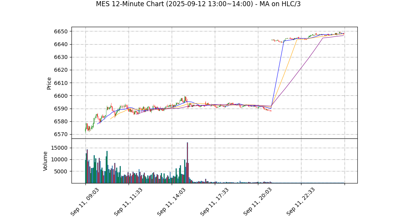Image resolution: width=397 pixels, height=223 pixels.
Task: Click the 6590 price tick label
Action: click(x=61, y=109)
